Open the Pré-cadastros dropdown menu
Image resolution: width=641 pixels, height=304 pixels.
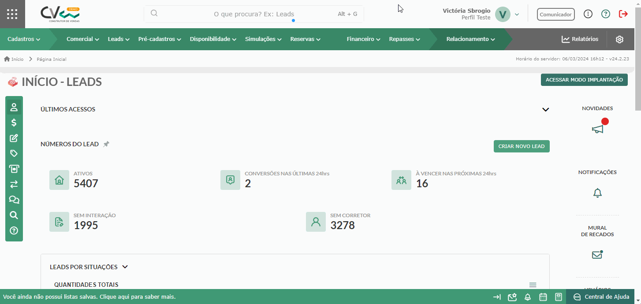coord(160,39)
